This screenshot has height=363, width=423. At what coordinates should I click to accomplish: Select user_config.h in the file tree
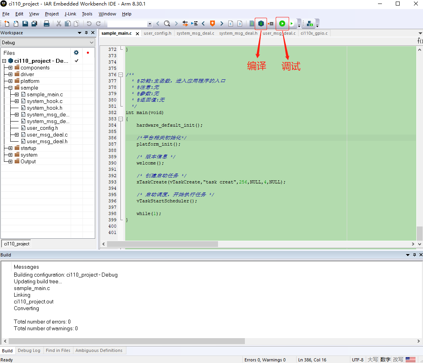[42, 128]
